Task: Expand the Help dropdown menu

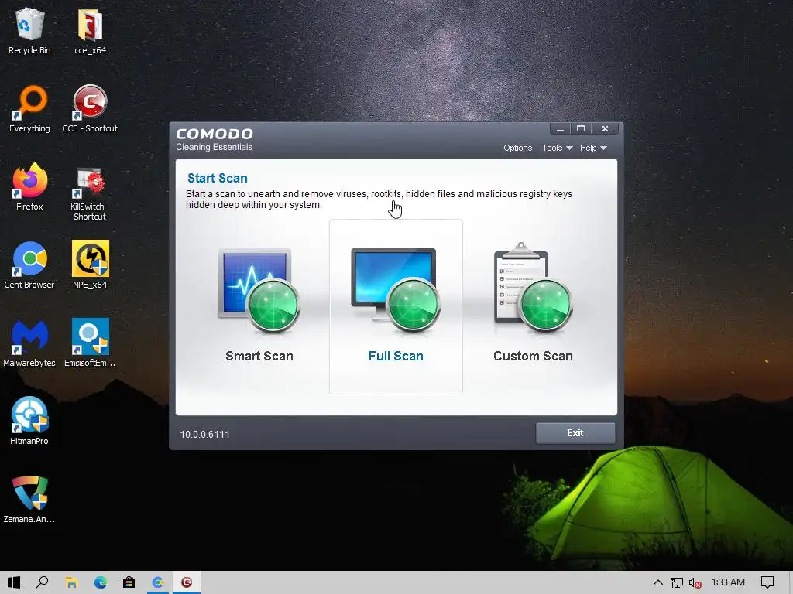Action: (592, 148)
